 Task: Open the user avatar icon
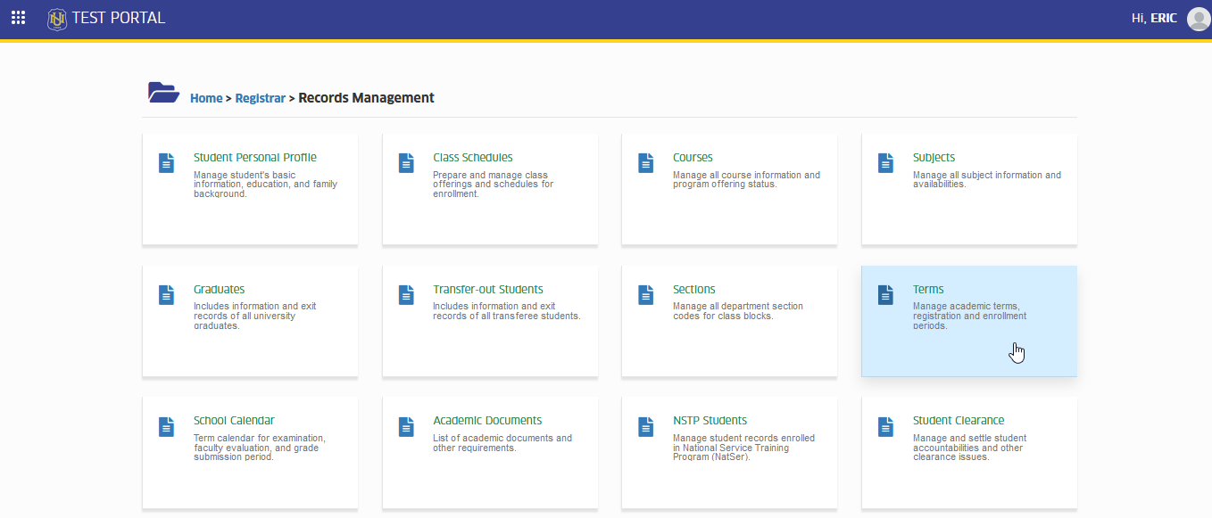1199,19
